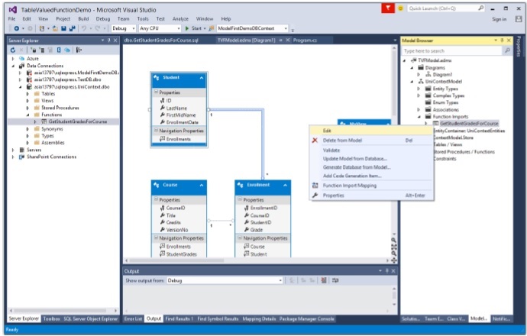
Task: Click the Zoom to 100% icon on diagram
Action: pyautogui.click(x=393, y=247)
